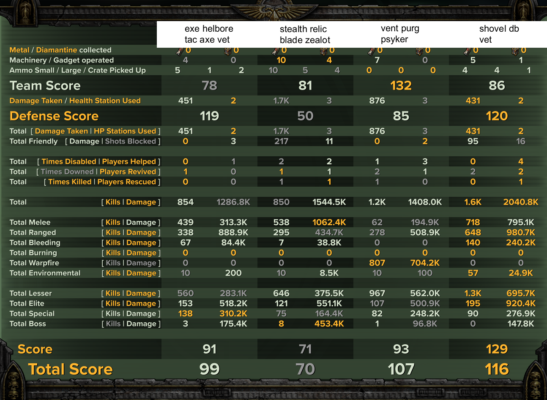The width and height of the screenshot is (547, 400).
Task: Click the diamantine icon in exe helbore column
Action: 228,51
